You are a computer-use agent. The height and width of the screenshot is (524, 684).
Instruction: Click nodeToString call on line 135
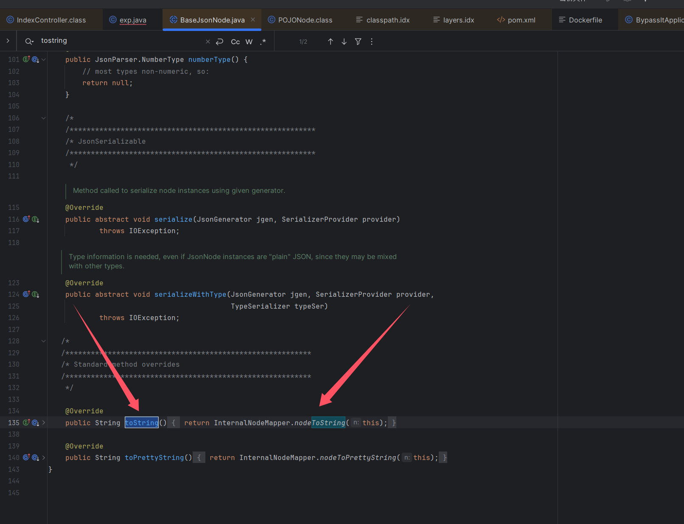[320, 423]
